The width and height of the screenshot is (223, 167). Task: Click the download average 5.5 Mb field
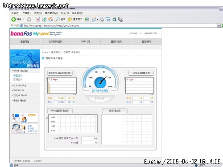(59, 102)
